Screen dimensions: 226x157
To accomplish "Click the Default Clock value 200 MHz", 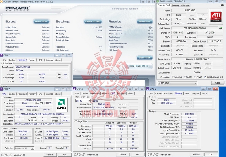I will tap(177, 68).
